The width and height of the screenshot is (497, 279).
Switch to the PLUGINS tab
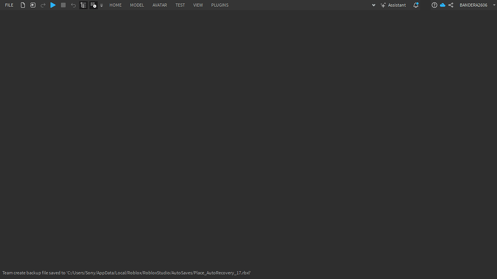(x=219, y=5)
